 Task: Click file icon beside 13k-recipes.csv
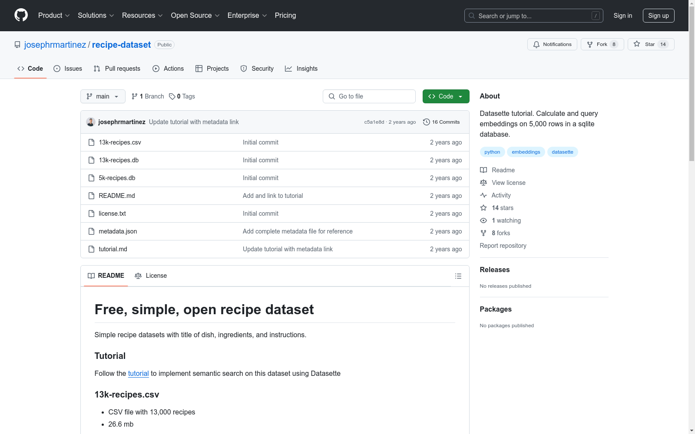(91, 142)
